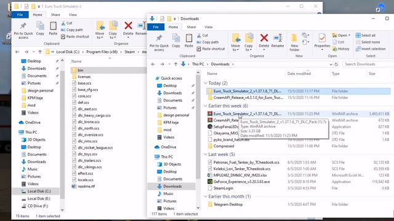Click Cut in Euro Truck Simulator window
Image resolution: width=394 pixels, height=221 pixels.
click(66, 23)
